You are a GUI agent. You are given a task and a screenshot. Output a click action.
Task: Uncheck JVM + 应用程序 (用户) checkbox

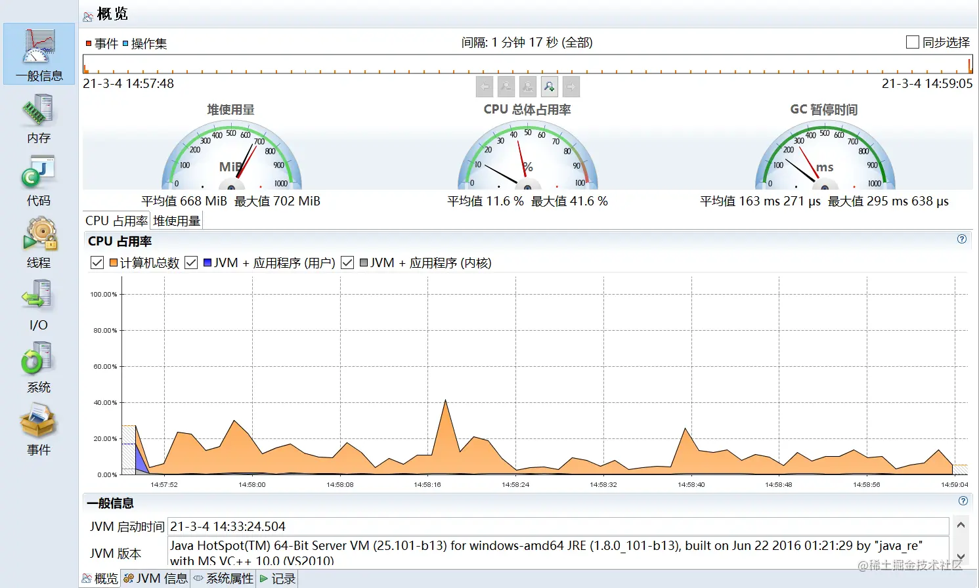pyautogui.click(x=191, y=262)
